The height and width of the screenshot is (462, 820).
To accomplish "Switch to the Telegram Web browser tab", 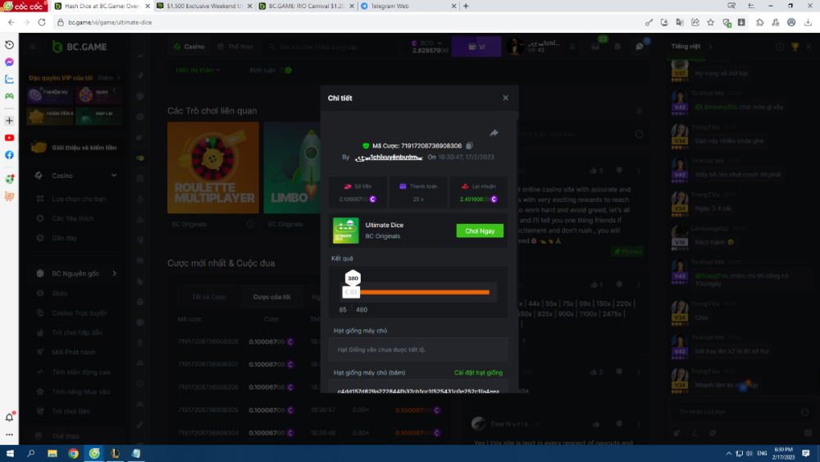I will (397, 6).
